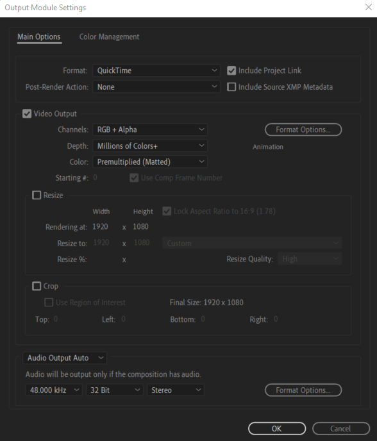Enable the Crop checkbox
The height and width of the screenshot is (441, 377).
37,286
